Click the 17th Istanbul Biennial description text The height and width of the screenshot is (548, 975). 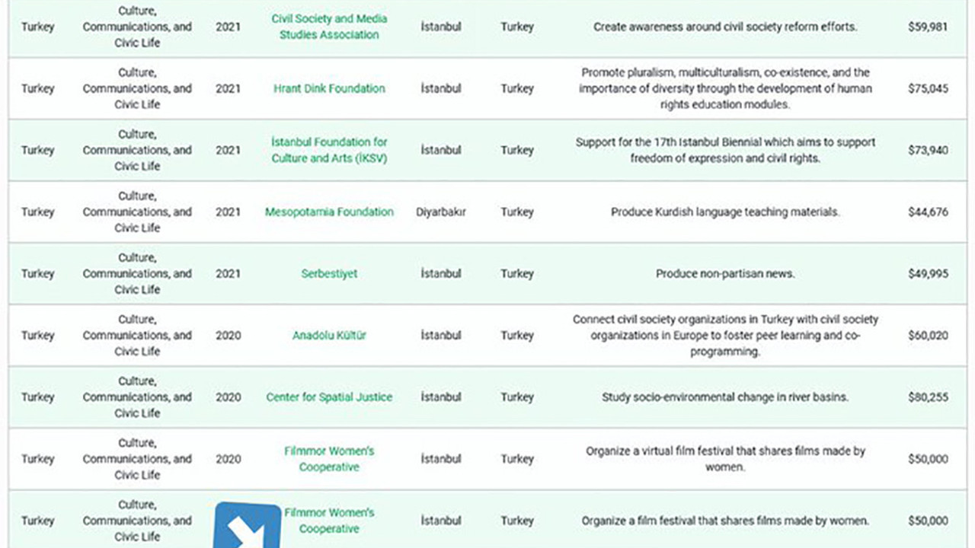tap(724, 150)
